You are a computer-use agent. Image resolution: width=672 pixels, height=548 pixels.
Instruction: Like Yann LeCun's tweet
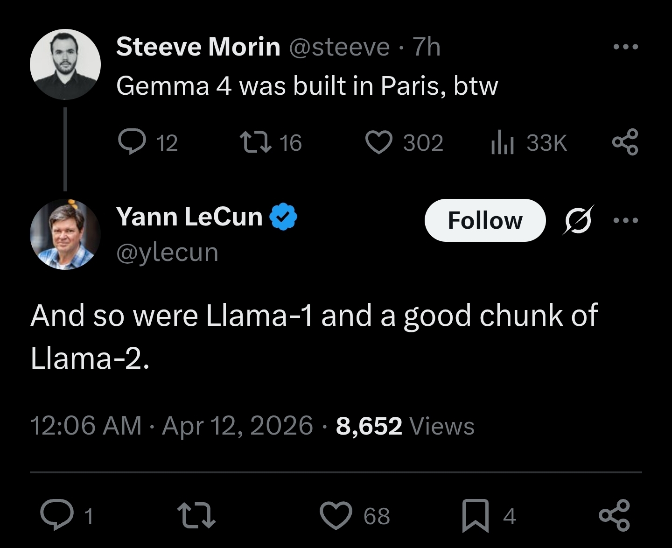[x=336, y=516]
